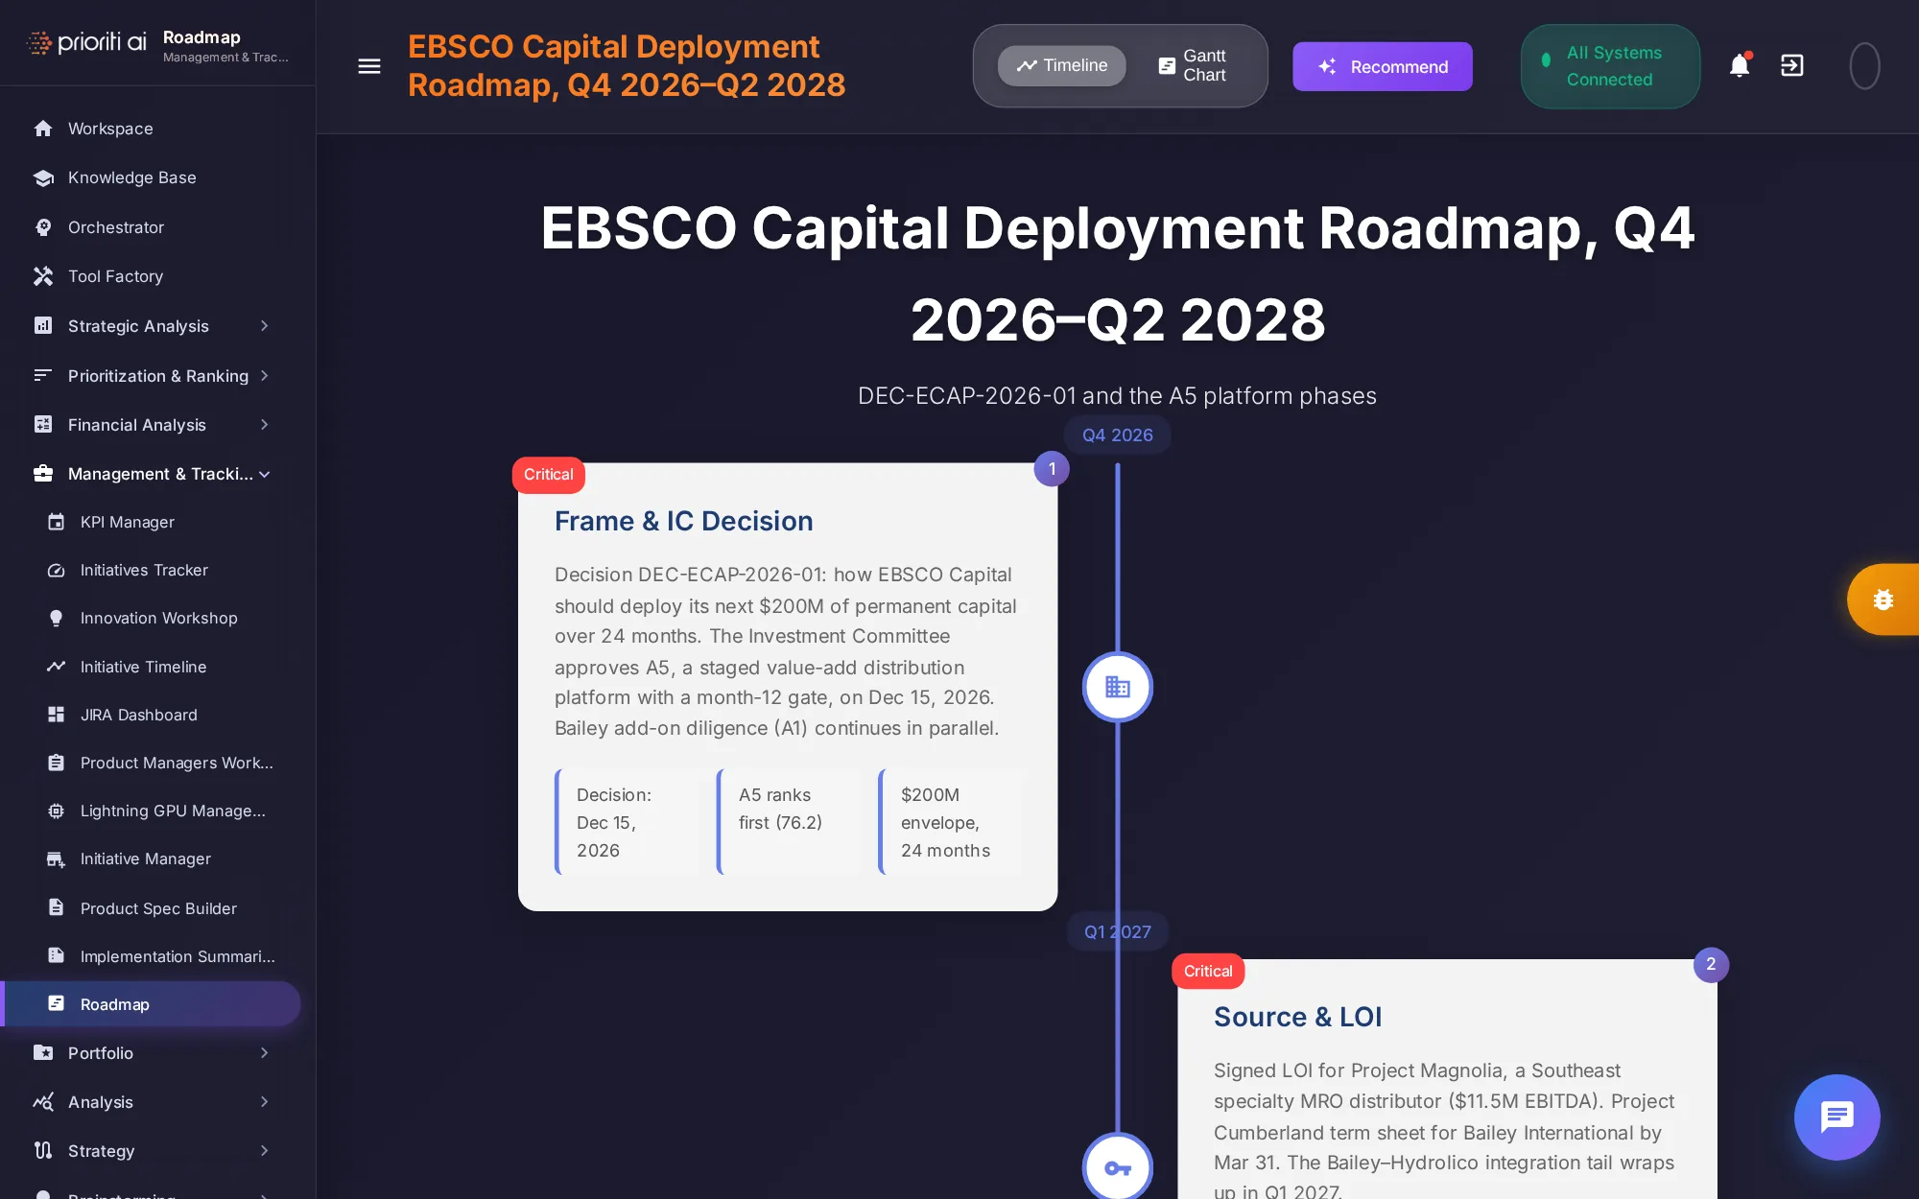Image resolution: width=1919 pixels, height=1199 pixels.
Task: Click the Financial Analysis calculator icon
Action: [x=43, y=425]
